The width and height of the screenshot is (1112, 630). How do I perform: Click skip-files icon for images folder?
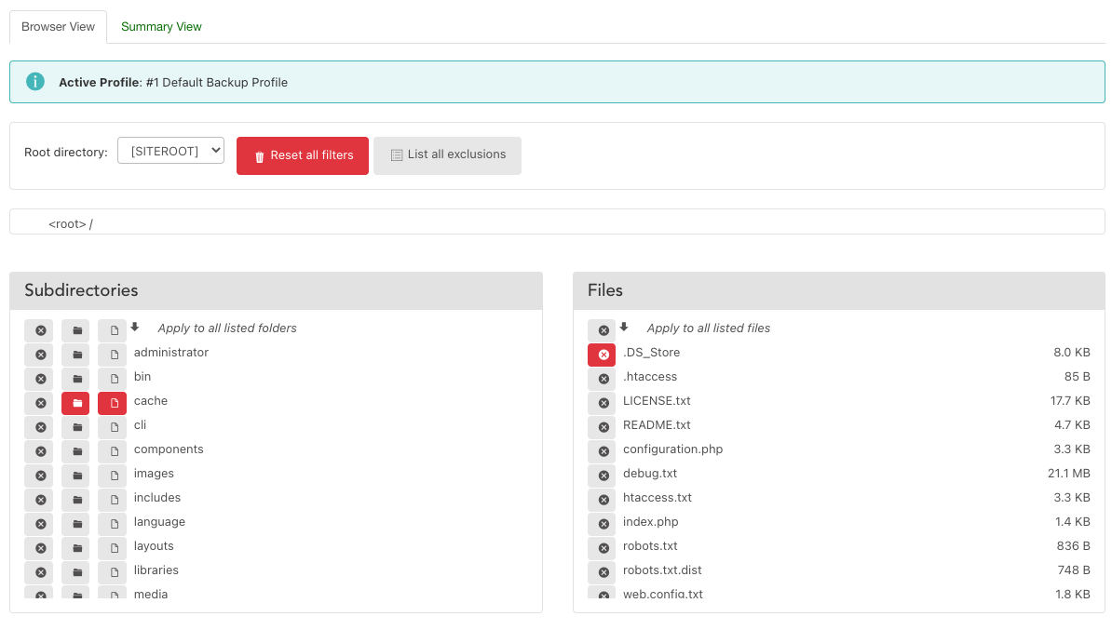coord(113,476)
